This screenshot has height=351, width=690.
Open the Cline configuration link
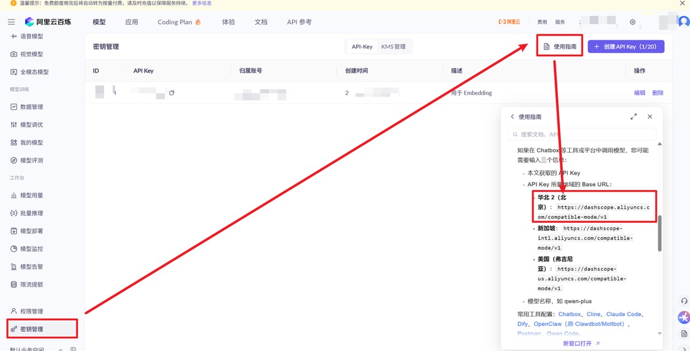pos(593,314)
